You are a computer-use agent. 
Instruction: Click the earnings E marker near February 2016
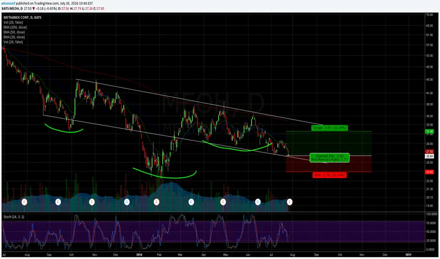157,202
